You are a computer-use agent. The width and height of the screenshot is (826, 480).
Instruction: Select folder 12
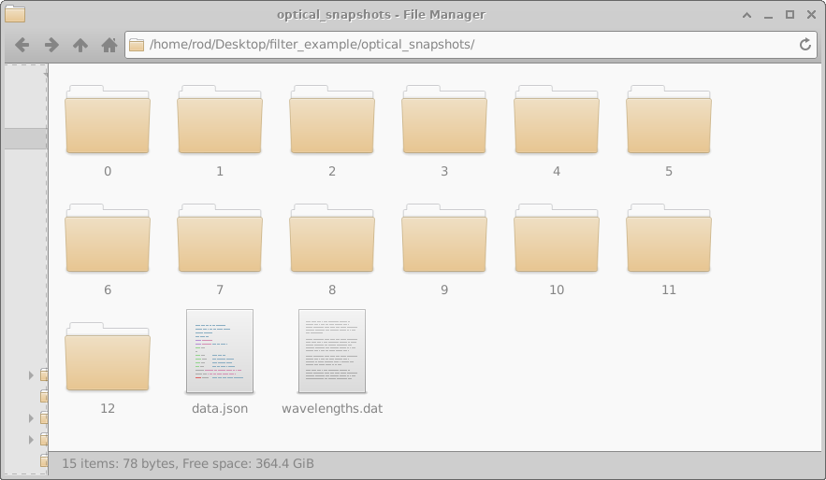(x=108, y=357)
